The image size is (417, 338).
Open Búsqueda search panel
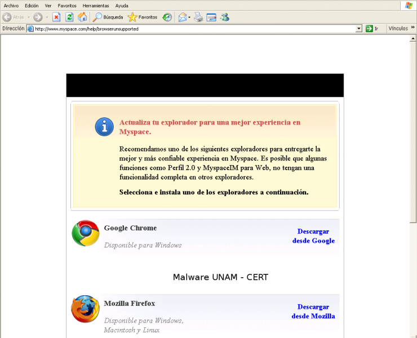point(108,17)
